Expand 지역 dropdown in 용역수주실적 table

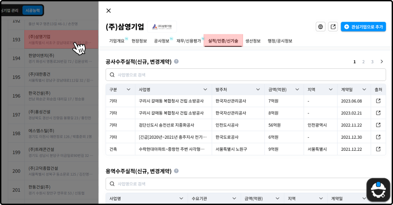321,198
